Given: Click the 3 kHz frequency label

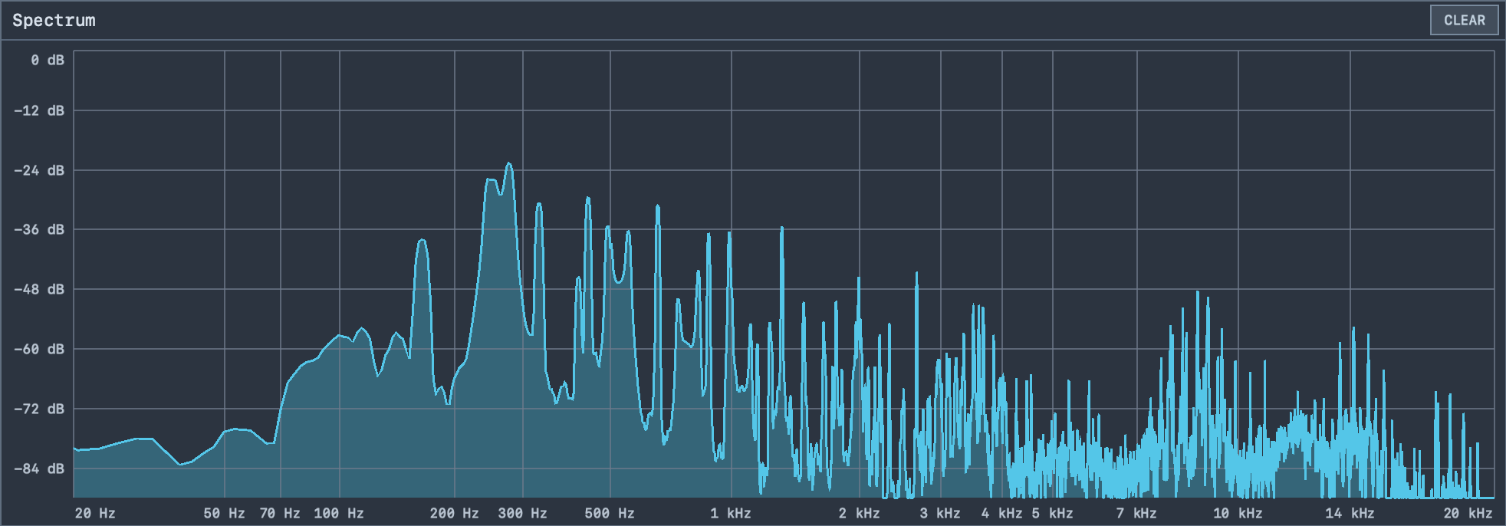Looking at the screenshot, I should (940, 513).
